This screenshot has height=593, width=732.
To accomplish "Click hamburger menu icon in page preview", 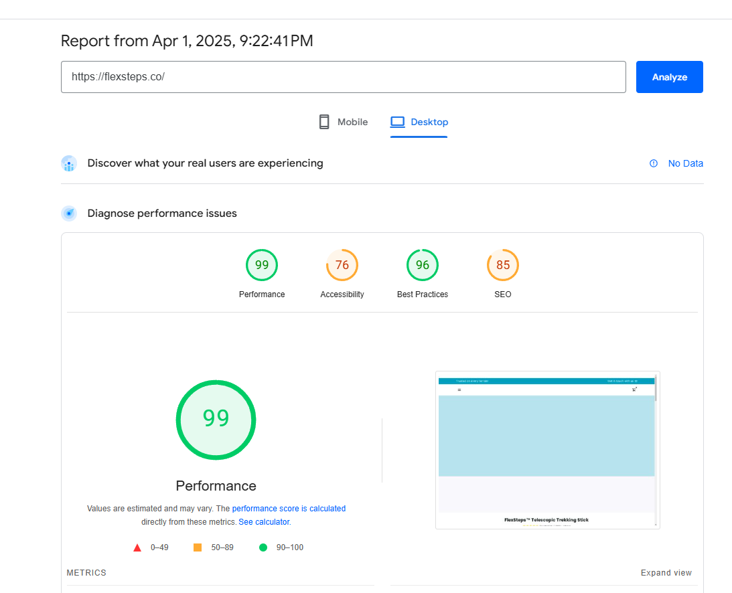I will click(x=459, y=390).
